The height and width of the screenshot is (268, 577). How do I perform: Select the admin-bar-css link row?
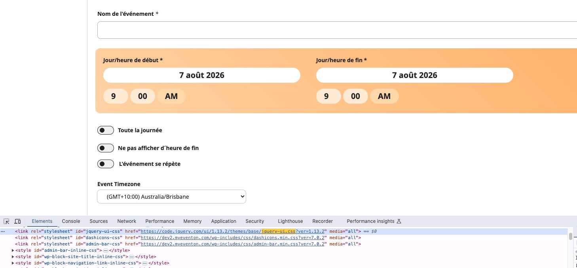[284, 244]
